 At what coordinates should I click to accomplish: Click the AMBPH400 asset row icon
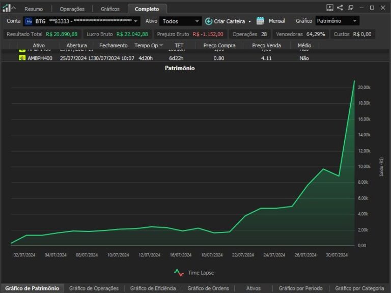point(22,58)
